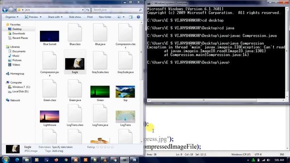Screen dimensions: 290x163
Task: Select the Compression.class file icon
Action: [126, 32]
